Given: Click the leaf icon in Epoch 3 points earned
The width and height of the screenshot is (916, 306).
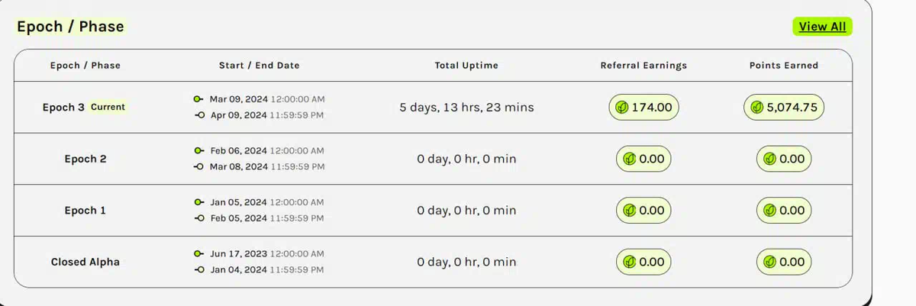Looking at the screenshot, I should (x=757, y=108).
